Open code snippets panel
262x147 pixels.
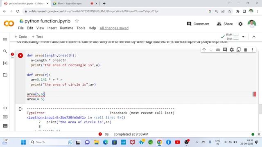[x=5, y=108]
